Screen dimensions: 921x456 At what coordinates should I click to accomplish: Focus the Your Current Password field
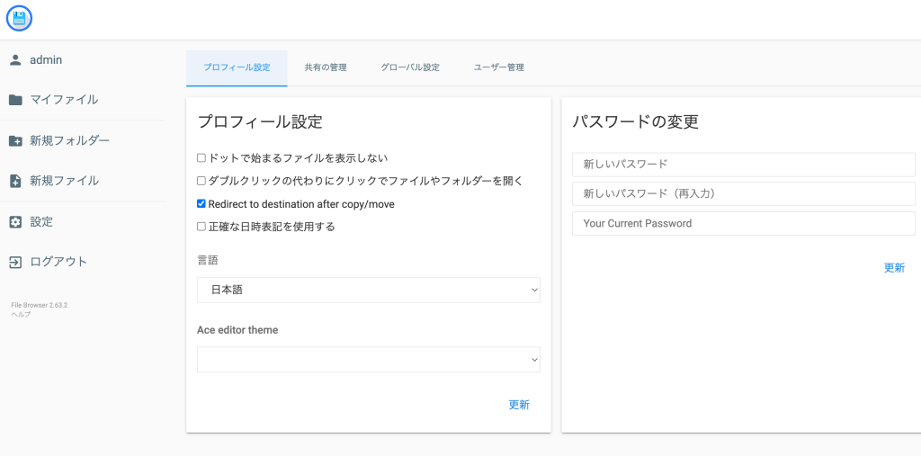coord(743,223)
